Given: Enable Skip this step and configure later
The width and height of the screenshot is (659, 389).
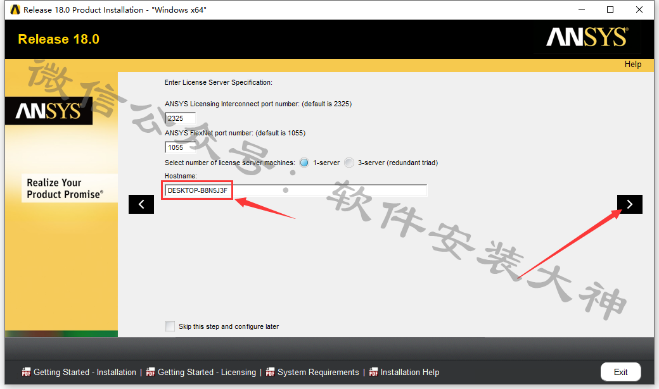Looking at the screenshot, I should (170, 326).
